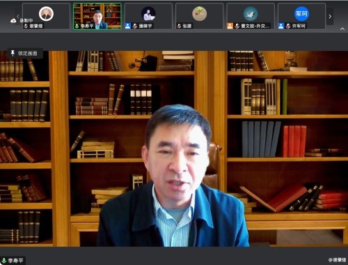348x265 pixels.
Task: Select 潘锦宇's participant thumbnail
Action: coord(148,16)
